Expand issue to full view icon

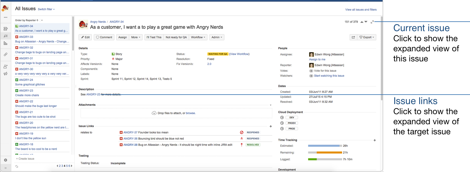pos(372,22)
